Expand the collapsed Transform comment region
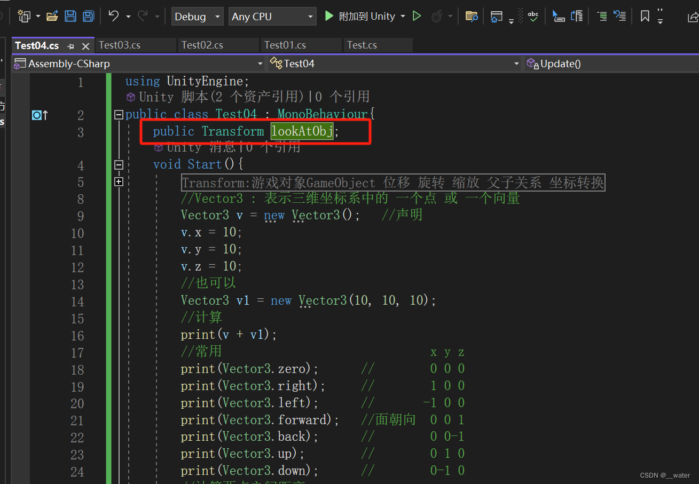Image resolution: width=699 pixels, height=484 pixels. [119, 182]
